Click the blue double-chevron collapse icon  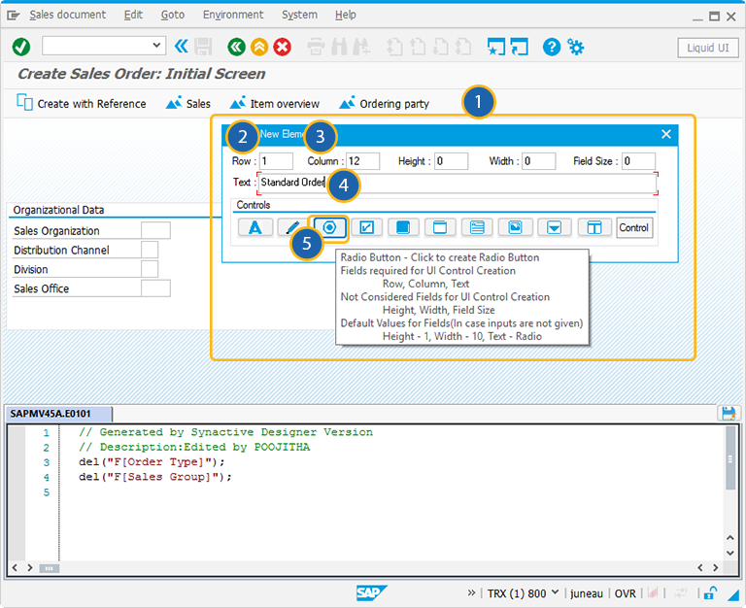182,47
